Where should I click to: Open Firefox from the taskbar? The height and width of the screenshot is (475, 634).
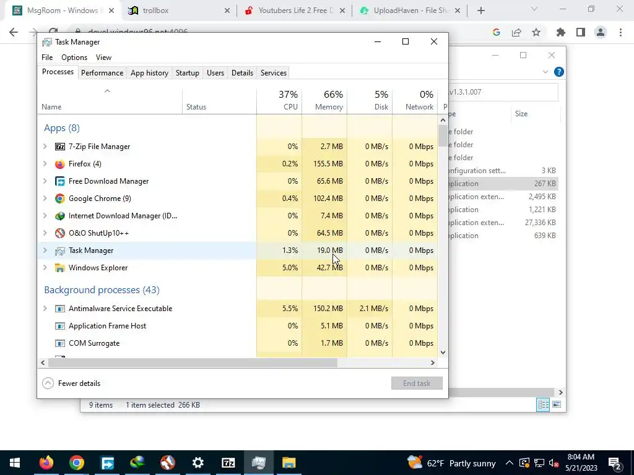pos(46,463)
